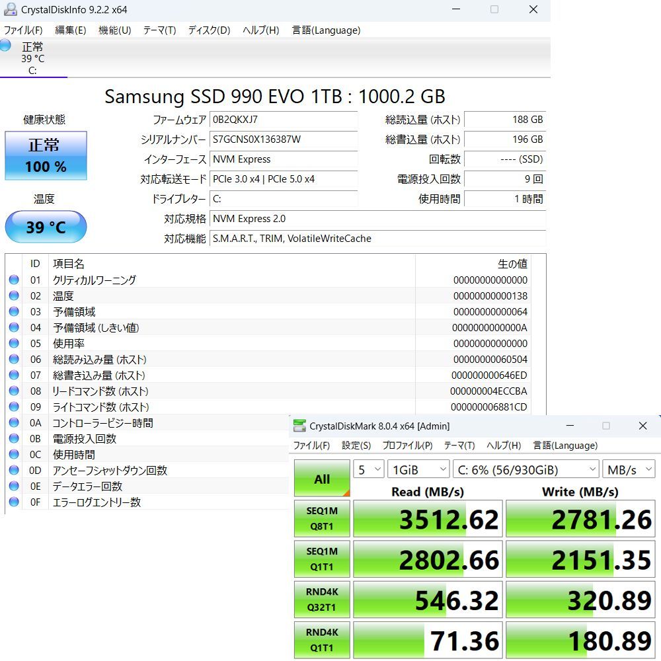Click status orb for ID 0D アンセーフシャットダウン回数
The image size is (661, 661).
click(14, 470)
